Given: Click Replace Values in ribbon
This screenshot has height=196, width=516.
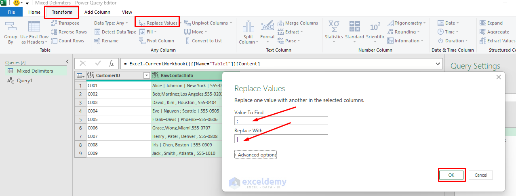Looking at the screenshot, I should tap(158, 23).
